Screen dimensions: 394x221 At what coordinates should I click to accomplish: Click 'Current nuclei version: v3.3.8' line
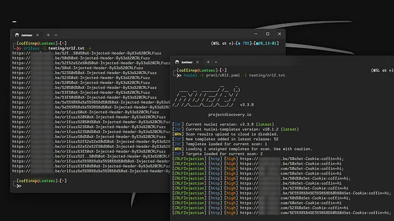(x=223, y=124)
